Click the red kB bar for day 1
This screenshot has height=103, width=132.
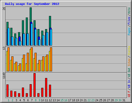coord(7,91)
